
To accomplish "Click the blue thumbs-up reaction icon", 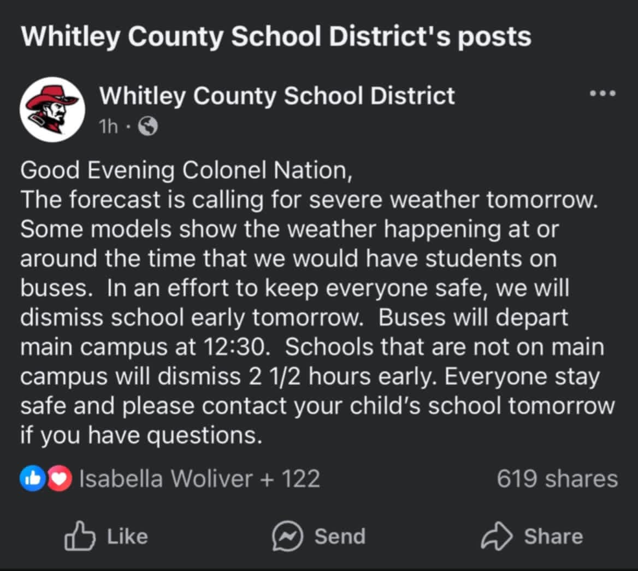I will tap(33, 478).
